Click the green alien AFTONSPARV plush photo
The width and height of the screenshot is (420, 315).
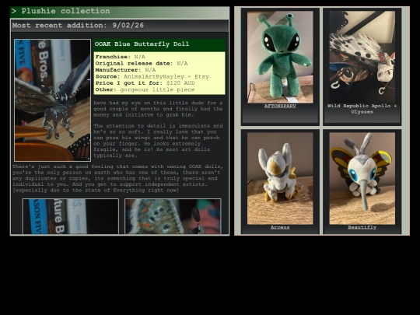(x=280, y=57)
